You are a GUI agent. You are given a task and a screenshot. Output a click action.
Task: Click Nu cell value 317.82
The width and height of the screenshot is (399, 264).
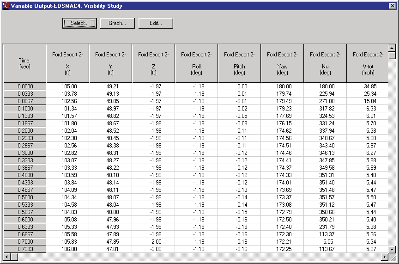(326, 109)
